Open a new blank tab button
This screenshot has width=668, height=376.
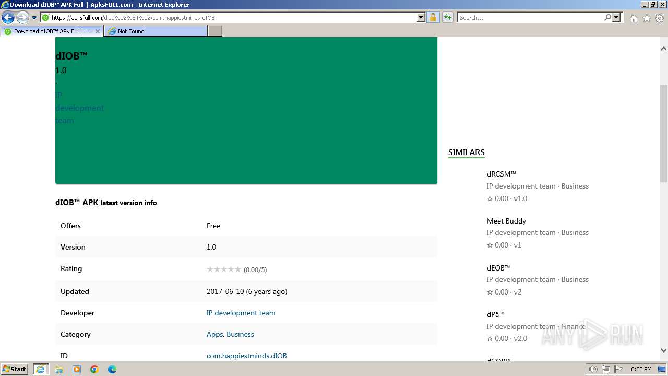tap(215, 31)
